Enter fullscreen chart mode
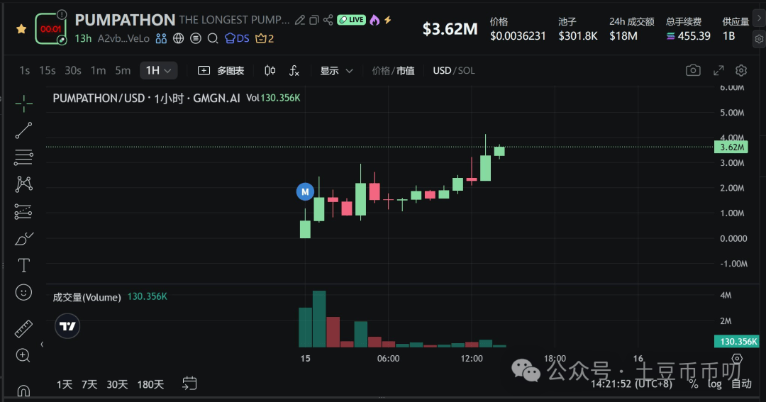This screenshot has width=766, height=402. (718, 70)
